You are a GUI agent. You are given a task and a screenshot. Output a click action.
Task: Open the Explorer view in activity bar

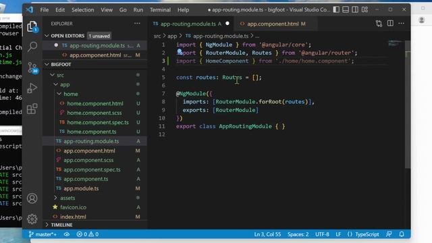pos(32,27)
